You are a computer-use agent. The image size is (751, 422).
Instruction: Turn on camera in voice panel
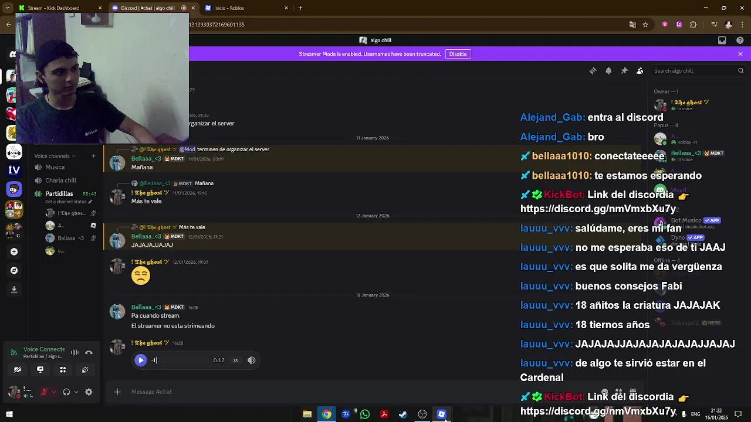(18, 370)
